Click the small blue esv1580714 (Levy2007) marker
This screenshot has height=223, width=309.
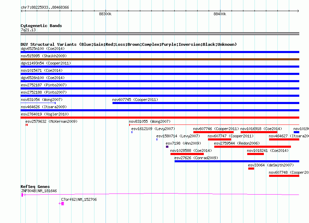click(157, 139)
